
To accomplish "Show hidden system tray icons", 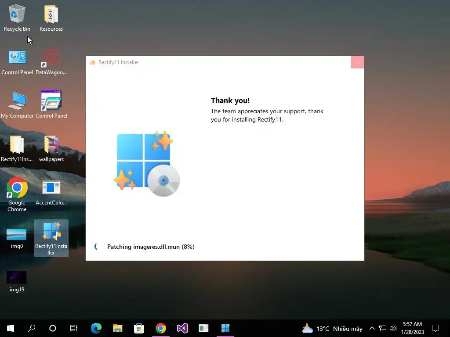I will (372, 328).
